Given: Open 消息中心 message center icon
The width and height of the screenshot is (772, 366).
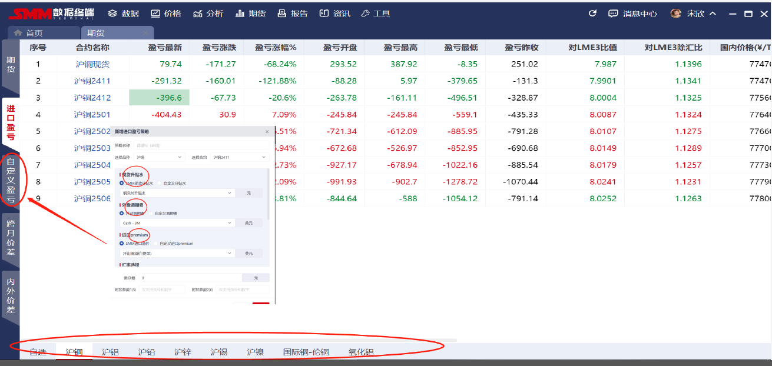Looking at the screenshot, I should click(613, 14).
